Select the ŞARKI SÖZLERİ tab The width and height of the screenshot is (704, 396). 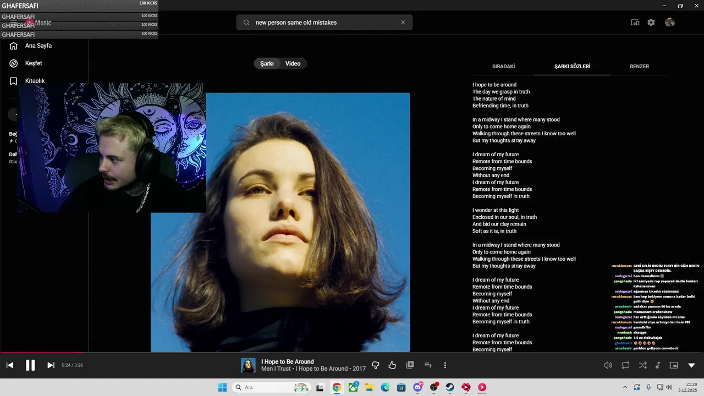tap(572, 67)
